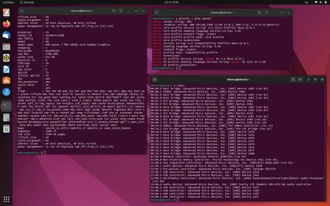The height and width of the screenshot is (206, 330).
Task: Click the VGA compatible controller 'Rembrandt' line
Action: pos(222,163)
